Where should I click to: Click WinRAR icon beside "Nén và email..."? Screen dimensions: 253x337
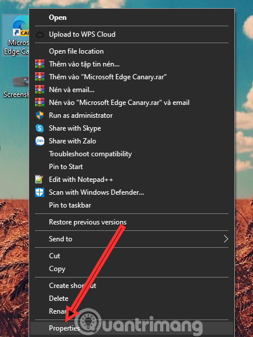point(40,90)
